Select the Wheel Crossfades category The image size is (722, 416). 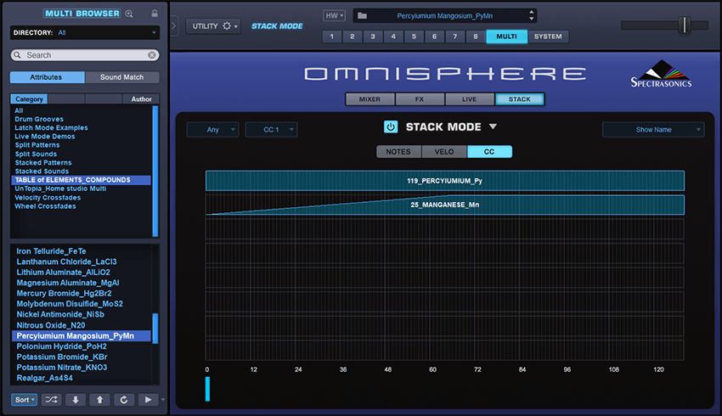45,206
